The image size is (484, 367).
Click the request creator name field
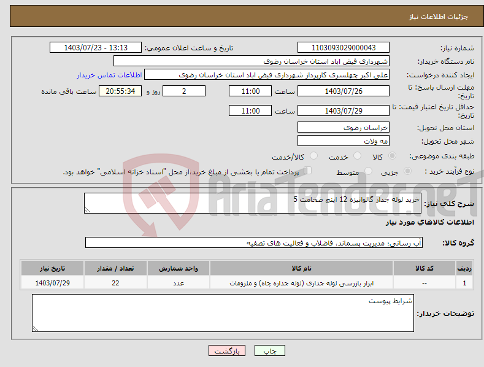(267, 75)
